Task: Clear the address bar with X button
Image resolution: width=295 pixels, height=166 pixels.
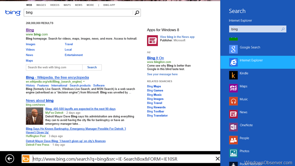Action: point(218,159)
